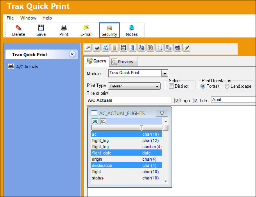Select Landscape print orientation

point(227,86)
